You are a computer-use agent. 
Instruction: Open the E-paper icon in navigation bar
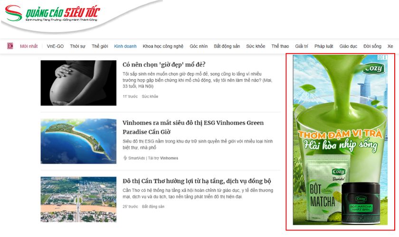[10, 46]
